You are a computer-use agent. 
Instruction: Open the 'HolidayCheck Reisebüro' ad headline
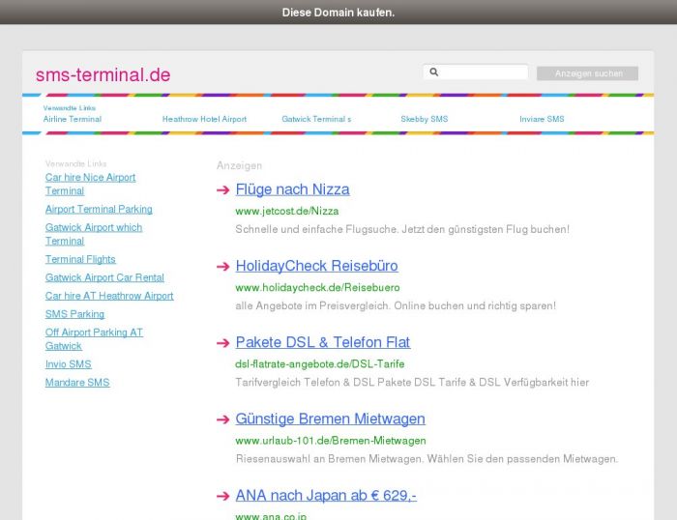pos(316,266)
